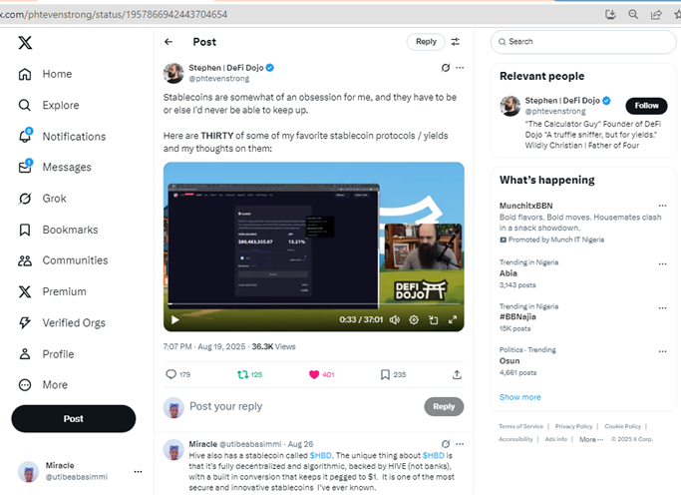Open Messages inbox

point(55,167)
